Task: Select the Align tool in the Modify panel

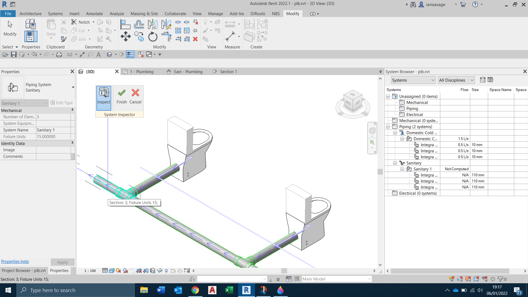Action: [126, 24]
